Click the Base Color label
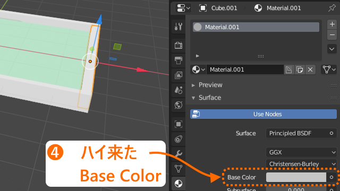The width and height of the screenshot is (340, 191). click(241, 177)
